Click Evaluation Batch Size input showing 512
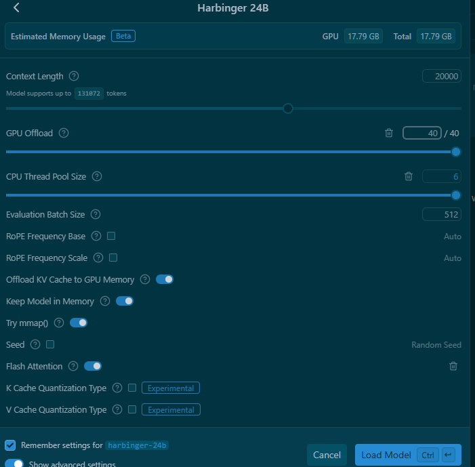 tap(442, 215)
